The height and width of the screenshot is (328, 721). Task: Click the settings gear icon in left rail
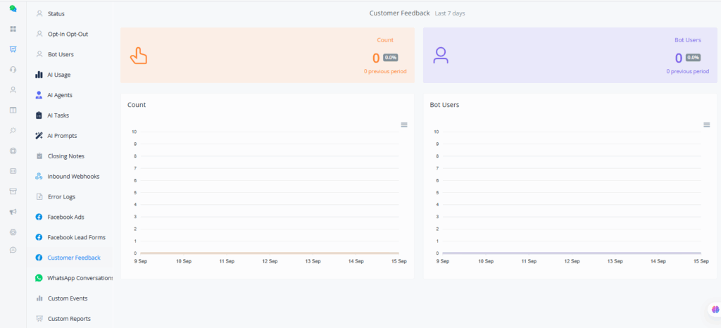(13, 232)
